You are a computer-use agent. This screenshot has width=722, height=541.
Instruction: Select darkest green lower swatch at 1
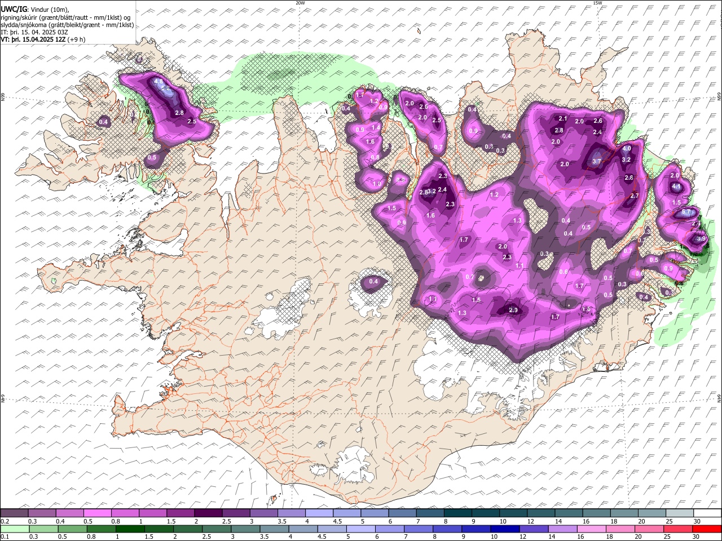(130, 529)
